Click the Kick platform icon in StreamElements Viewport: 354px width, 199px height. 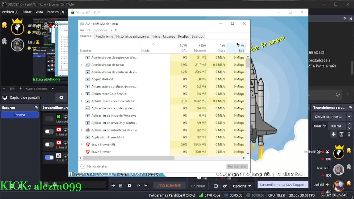pyautogui.click(x=59, y=117)
